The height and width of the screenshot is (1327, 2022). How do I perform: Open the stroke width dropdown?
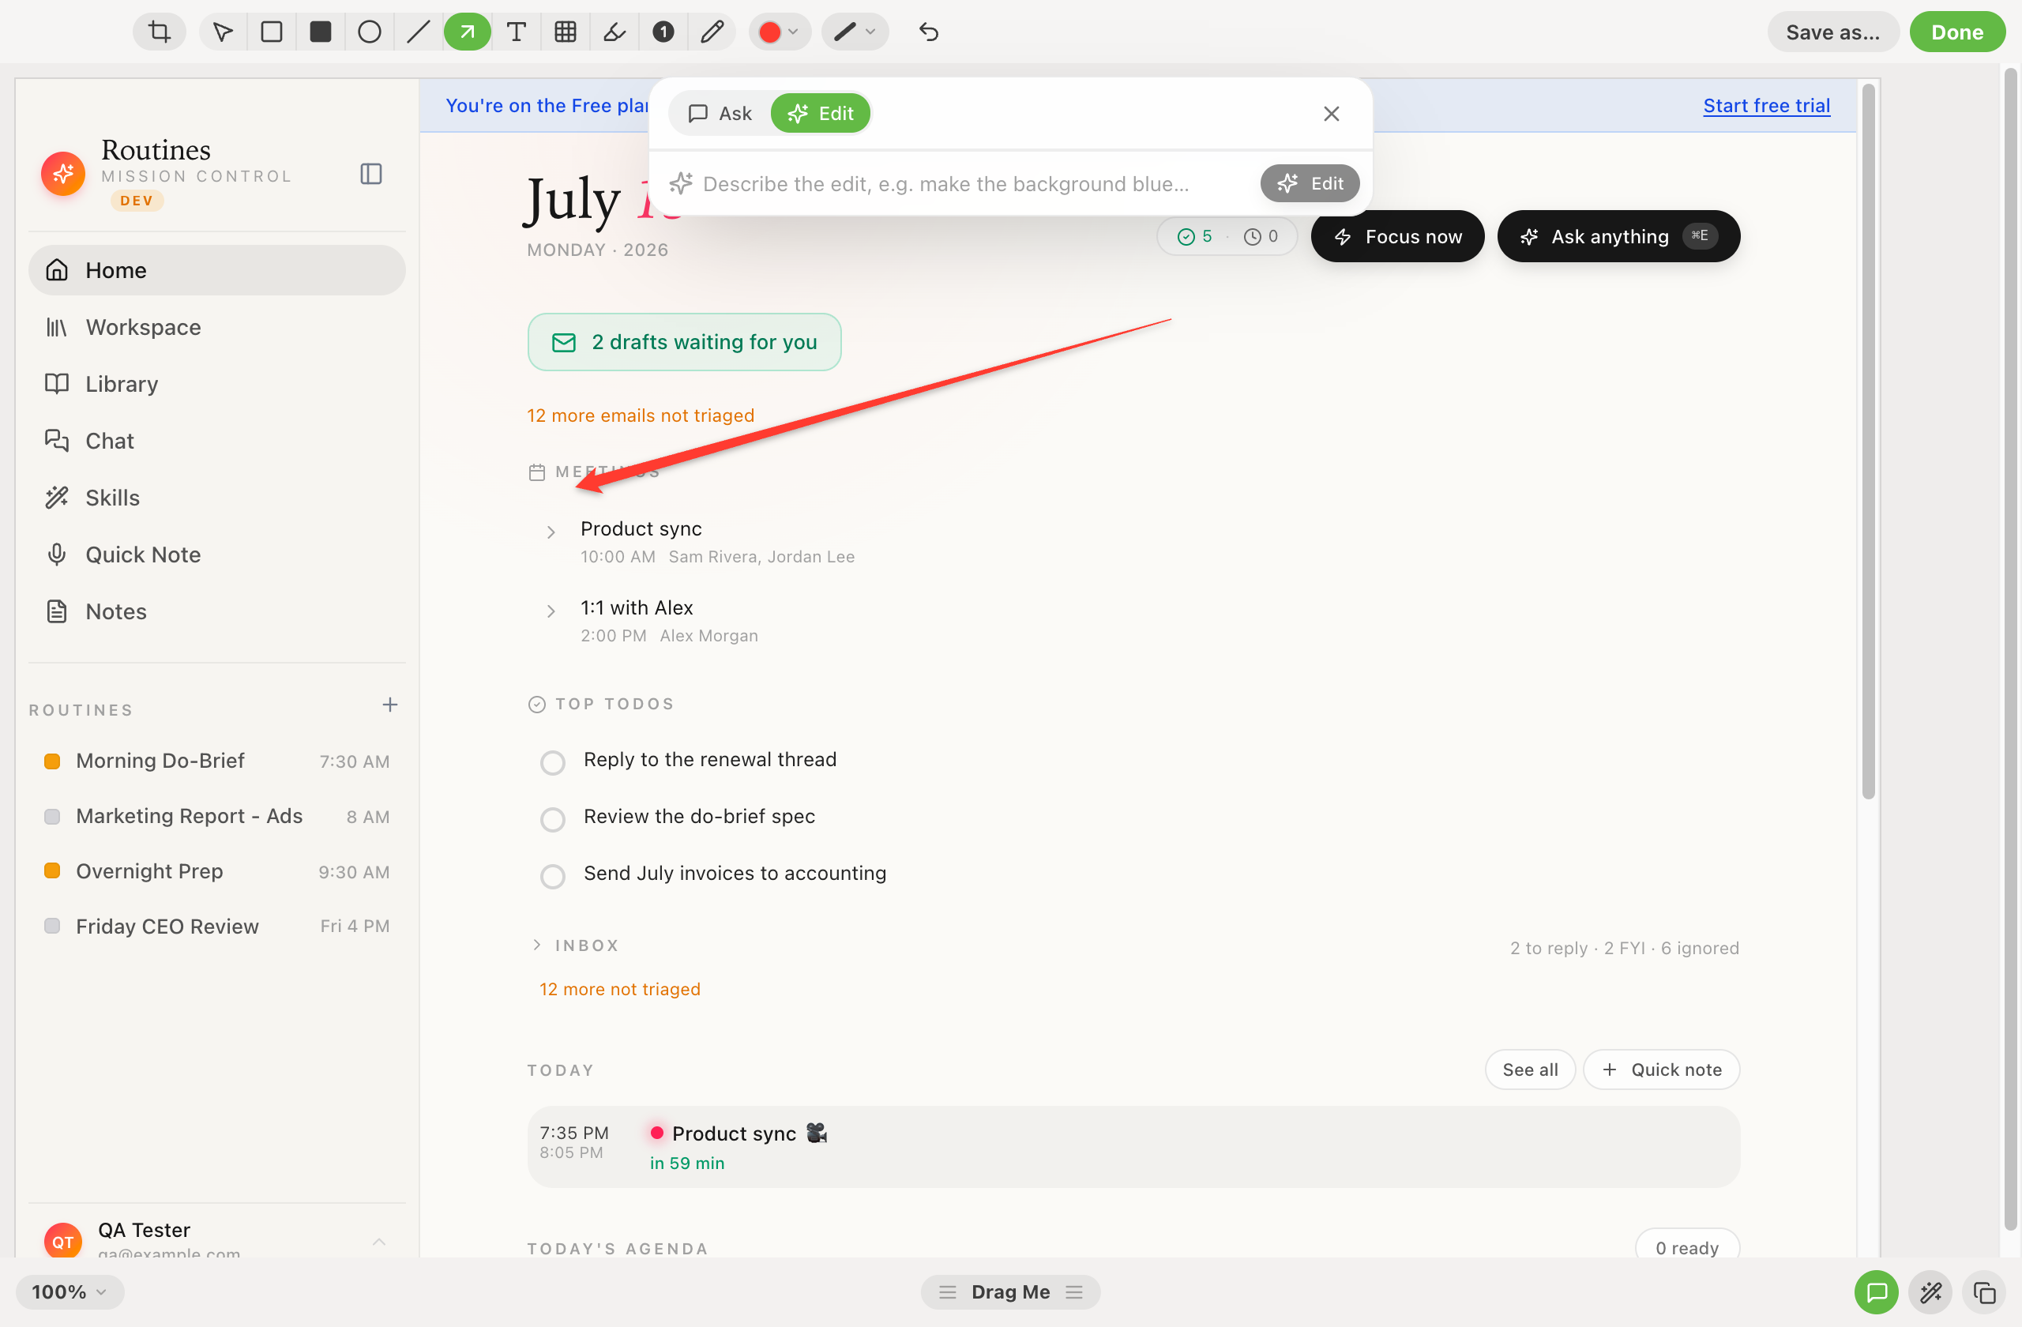(x=855, y=32)
